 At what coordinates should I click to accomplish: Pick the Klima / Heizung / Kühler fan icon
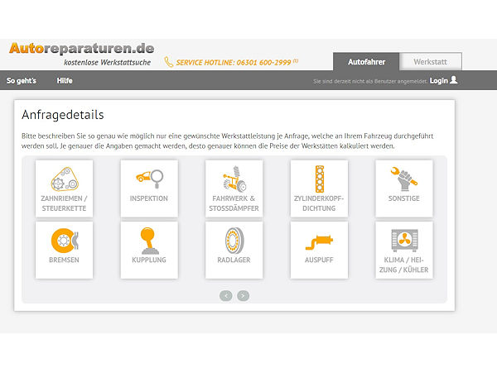[404, 241]
